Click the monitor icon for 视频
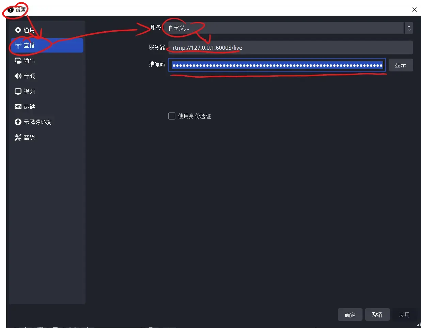The image size is (421, 328). click(x=18, y=91)
